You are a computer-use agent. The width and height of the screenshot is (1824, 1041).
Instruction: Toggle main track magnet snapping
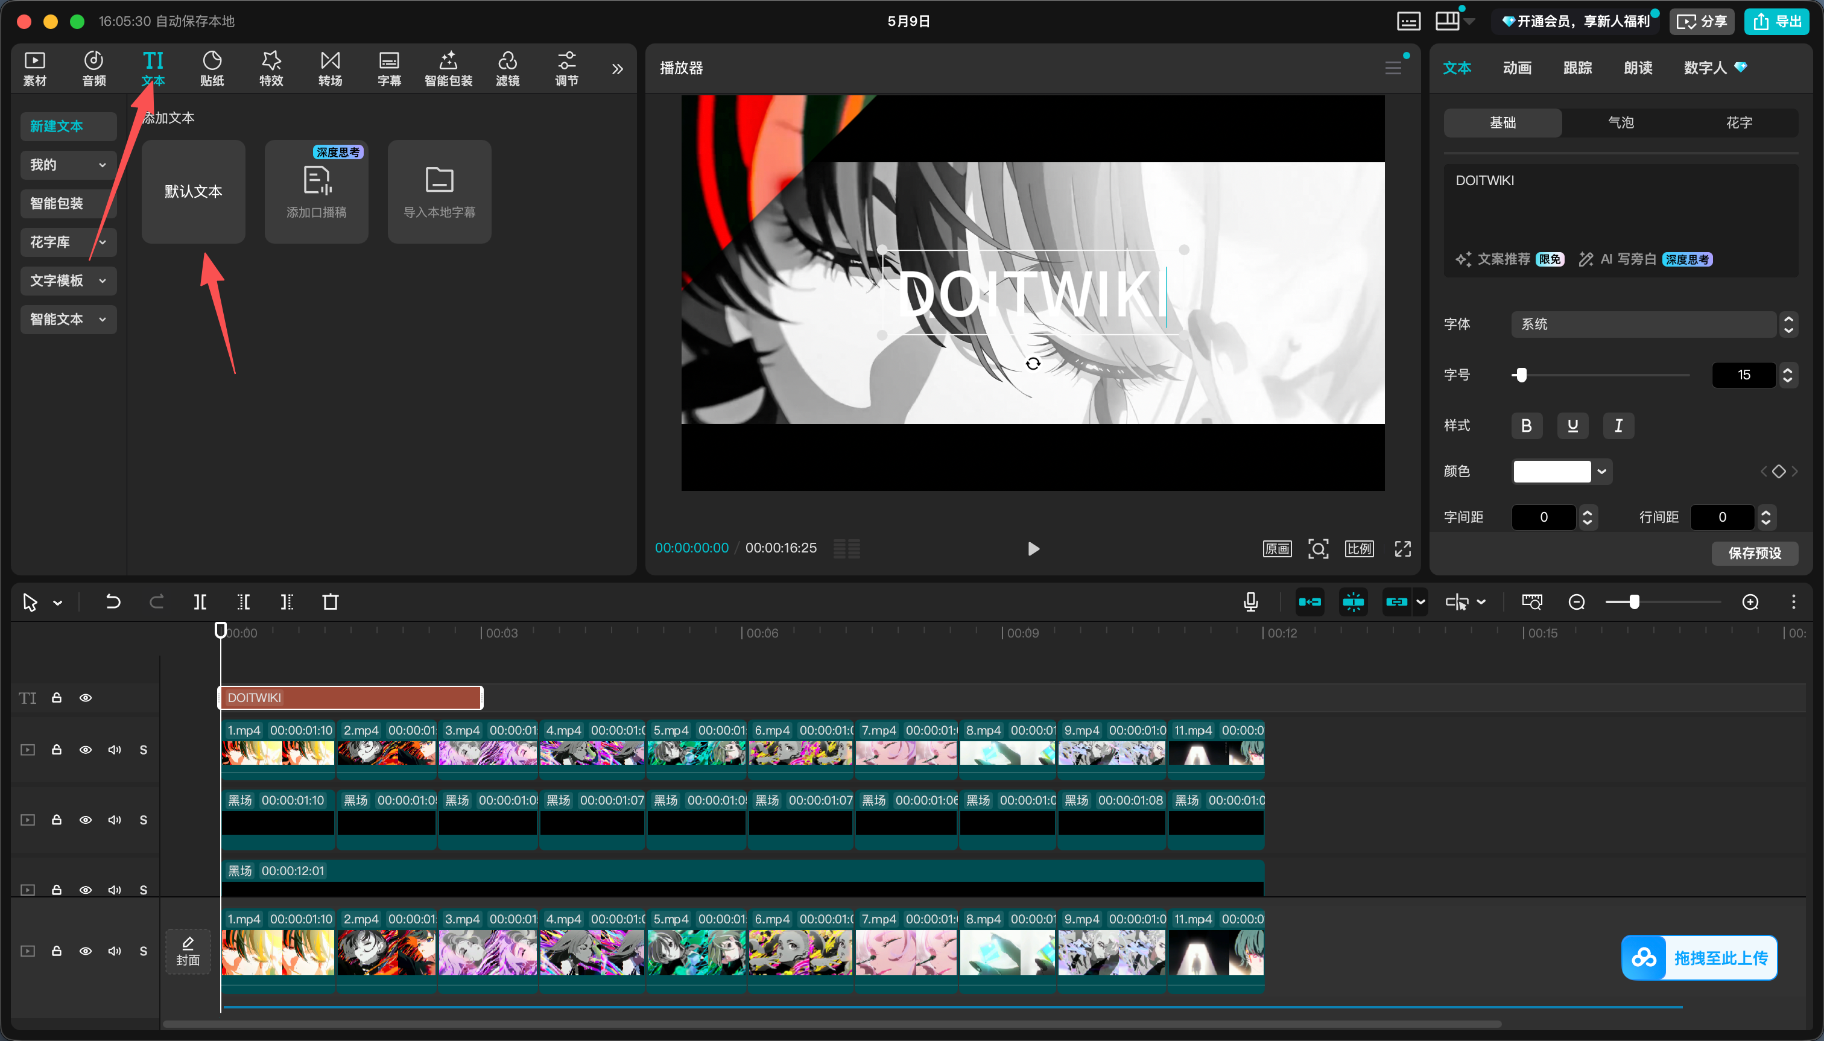(x=1310, y=602)
